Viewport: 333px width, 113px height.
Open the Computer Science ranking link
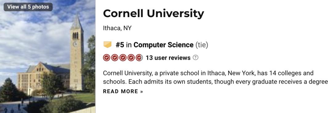[x=163, y=45]
